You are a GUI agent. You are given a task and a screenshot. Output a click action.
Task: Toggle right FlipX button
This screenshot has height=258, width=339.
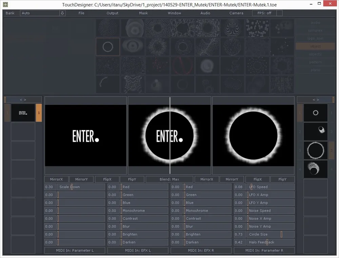[x=258, y=179]
